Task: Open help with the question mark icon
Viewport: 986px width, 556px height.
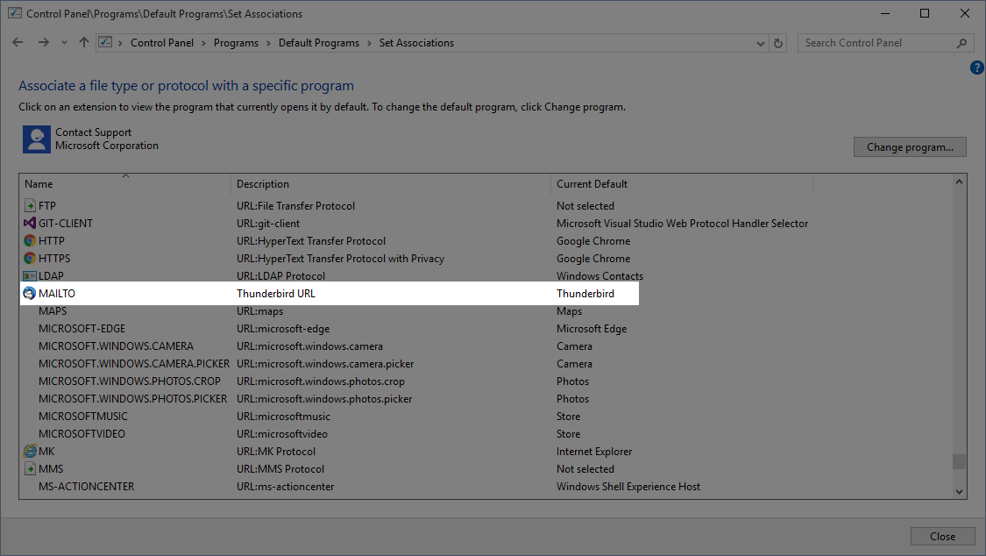Action: [976, 68]
